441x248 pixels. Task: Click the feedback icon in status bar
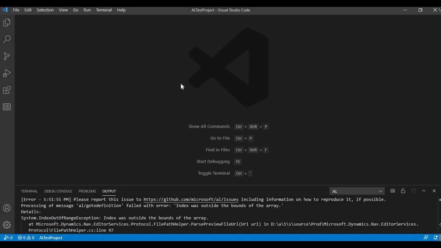pyautogui.click(x=426, y=238)
